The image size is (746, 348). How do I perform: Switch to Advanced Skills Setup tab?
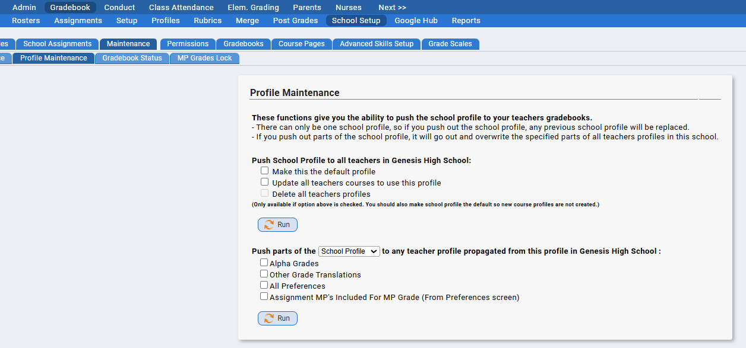(x=377, y=44)
